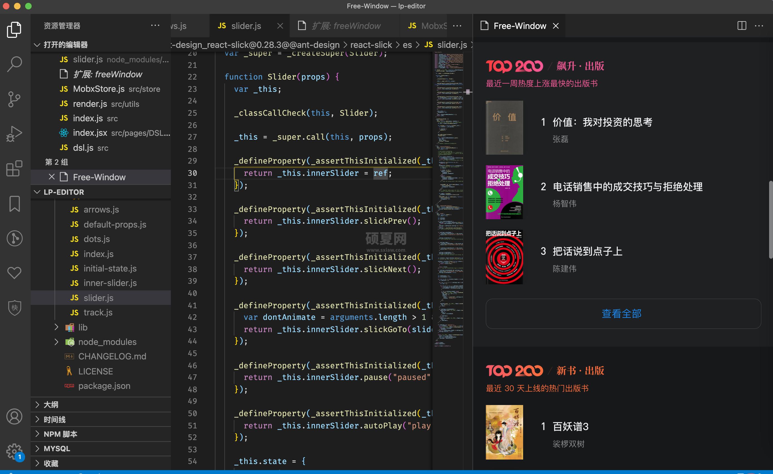Open the Search view icon
773x474 pixels.
(x=14, y=64)
